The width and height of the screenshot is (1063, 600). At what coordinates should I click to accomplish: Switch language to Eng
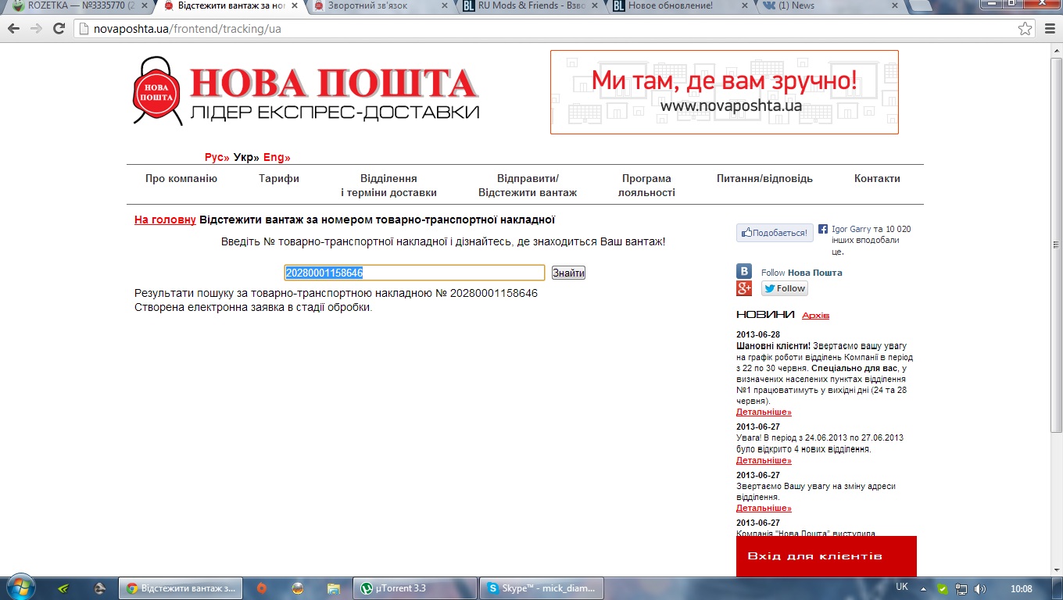tap(277, 157)
